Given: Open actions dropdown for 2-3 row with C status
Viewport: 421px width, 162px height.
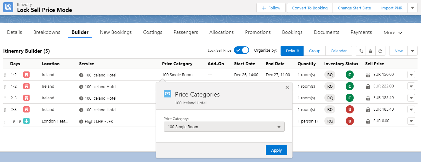Looking at the screenshot, I should click(411, 98).
